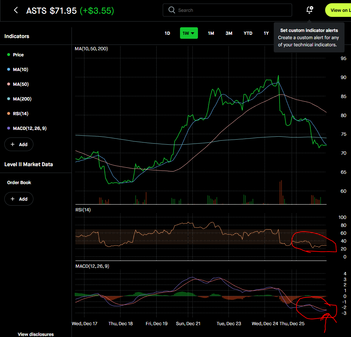Select the MA(10) indicator label
Screen dimensions: 351x337
20,70
